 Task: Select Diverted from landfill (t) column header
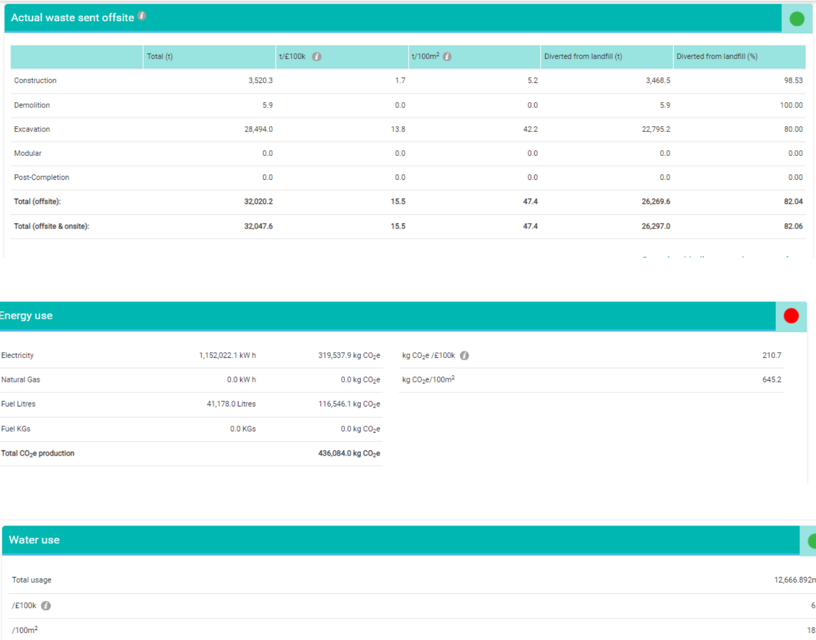click(583, 57)
